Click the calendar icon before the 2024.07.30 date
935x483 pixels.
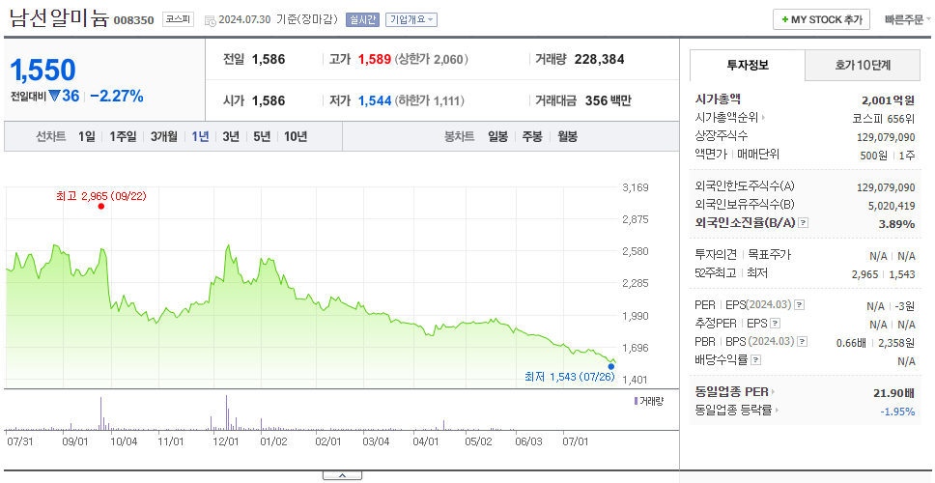210,20
